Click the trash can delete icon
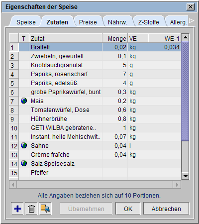The image size is (199, 224). pyautogui.click(x=31, y=209)
